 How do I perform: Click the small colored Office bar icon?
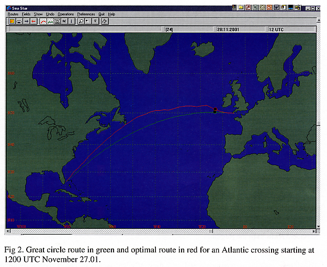(234, 7)
